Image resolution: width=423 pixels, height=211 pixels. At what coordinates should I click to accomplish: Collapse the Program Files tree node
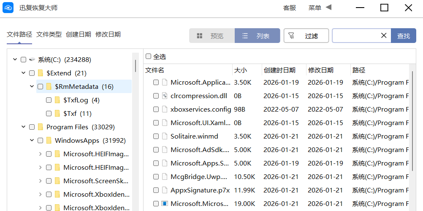click(x=24, y=127)
